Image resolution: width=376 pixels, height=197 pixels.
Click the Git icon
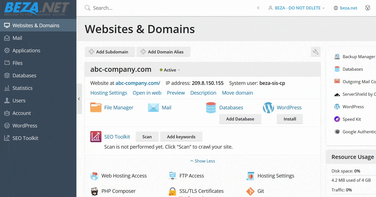tap(250, 191)
